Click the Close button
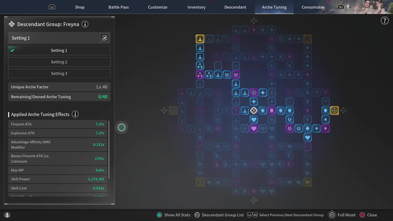Screen dimensions: 393x221 point(368,215)
